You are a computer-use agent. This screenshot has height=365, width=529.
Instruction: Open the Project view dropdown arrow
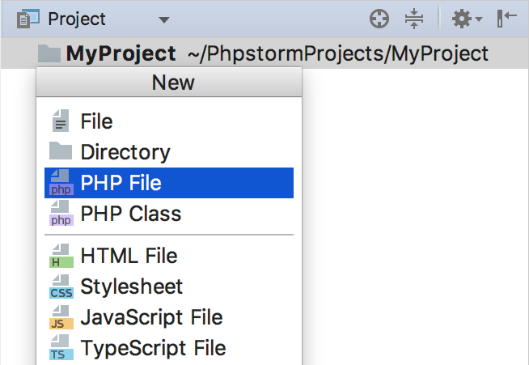[164, 20]
